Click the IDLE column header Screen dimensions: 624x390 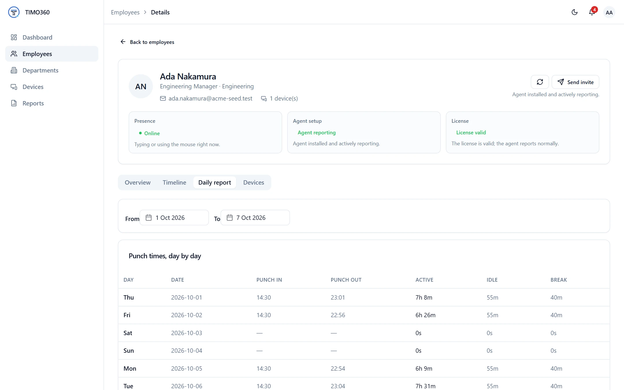coord(492,280)
